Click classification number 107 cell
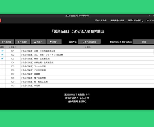The image size is (154, 127). click(x=13, y=74)
